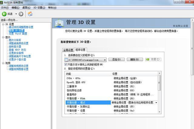Click the 恢复默认设置 link
The width and height of the screenshot is (194, 129).
[180, 26]
